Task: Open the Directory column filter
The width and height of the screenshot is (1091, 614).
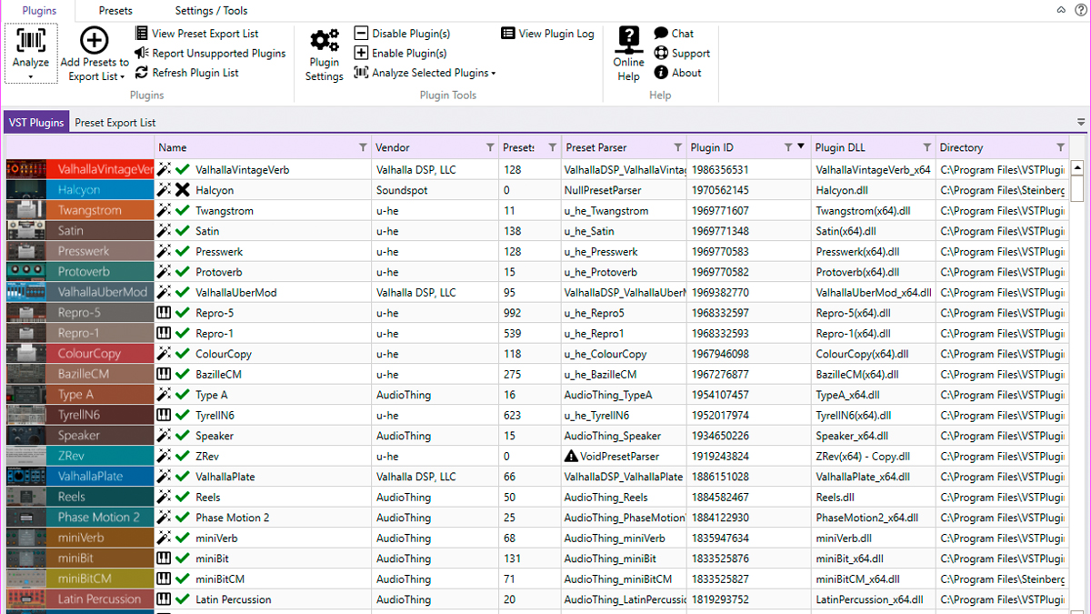Action: pyautogui.click(x=1060, y=147)
